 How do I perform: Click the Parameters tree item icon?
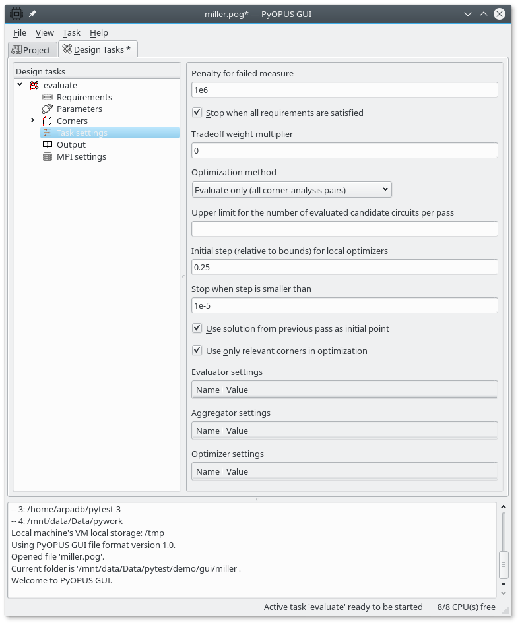[x=47, y=109]
